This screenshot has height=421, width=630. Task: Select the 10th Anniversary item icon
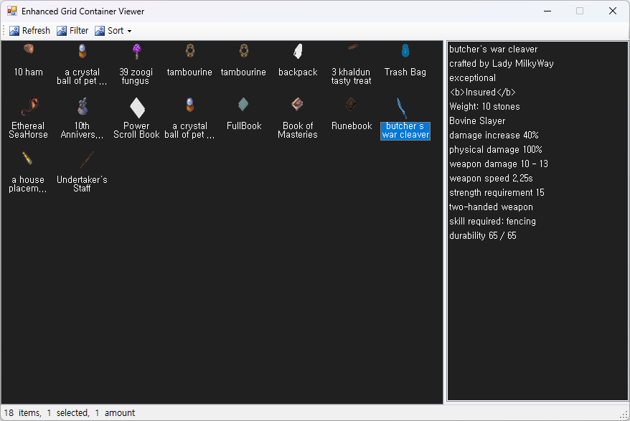(83, 106)
